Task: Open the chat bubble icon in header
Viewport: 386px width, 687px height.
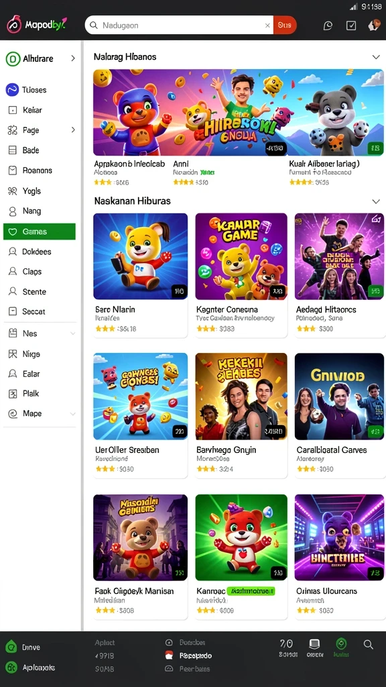Action: click(328, 25)
